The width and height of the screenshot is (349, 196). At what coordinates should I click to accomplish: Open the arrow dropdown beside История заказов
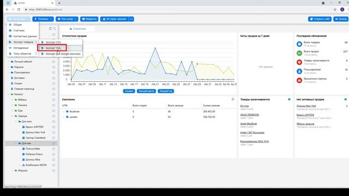coord(131,19)
